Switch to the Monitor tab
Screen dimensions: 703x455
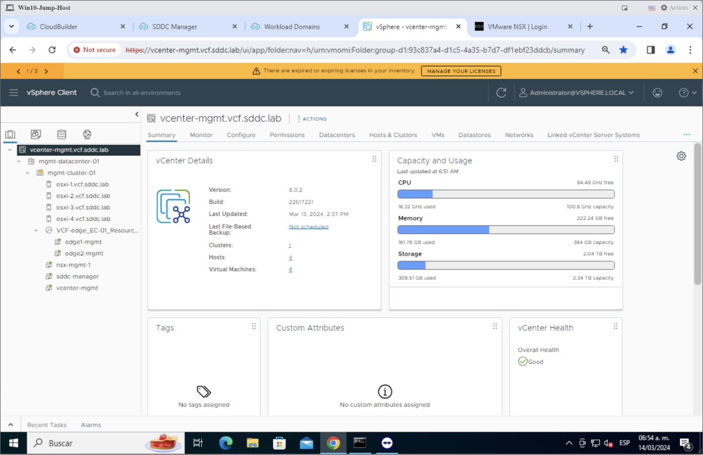[201, 135]
